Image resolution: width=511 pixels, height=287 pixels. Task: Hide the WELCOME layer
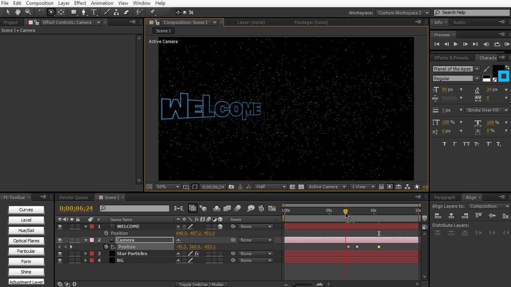click(60, 226)
